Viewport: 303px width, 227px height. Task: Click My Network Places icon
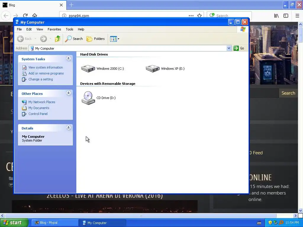[24, 102]
